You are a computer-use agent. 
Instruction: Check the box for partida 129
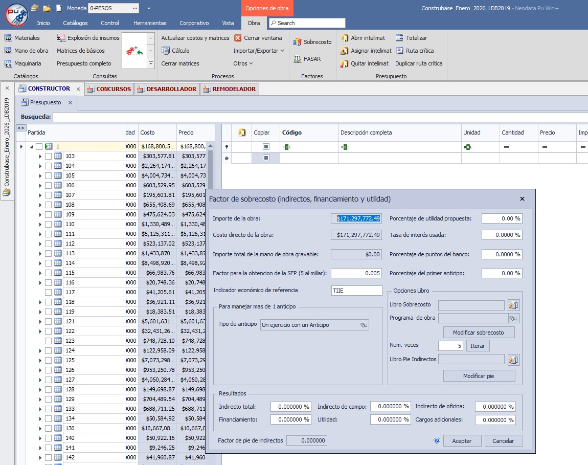click(48, 400)
